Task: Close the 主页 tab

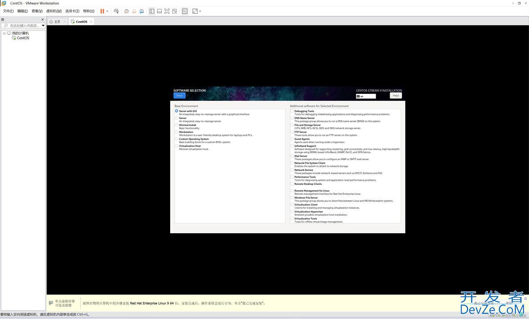Action: [65, 22]
